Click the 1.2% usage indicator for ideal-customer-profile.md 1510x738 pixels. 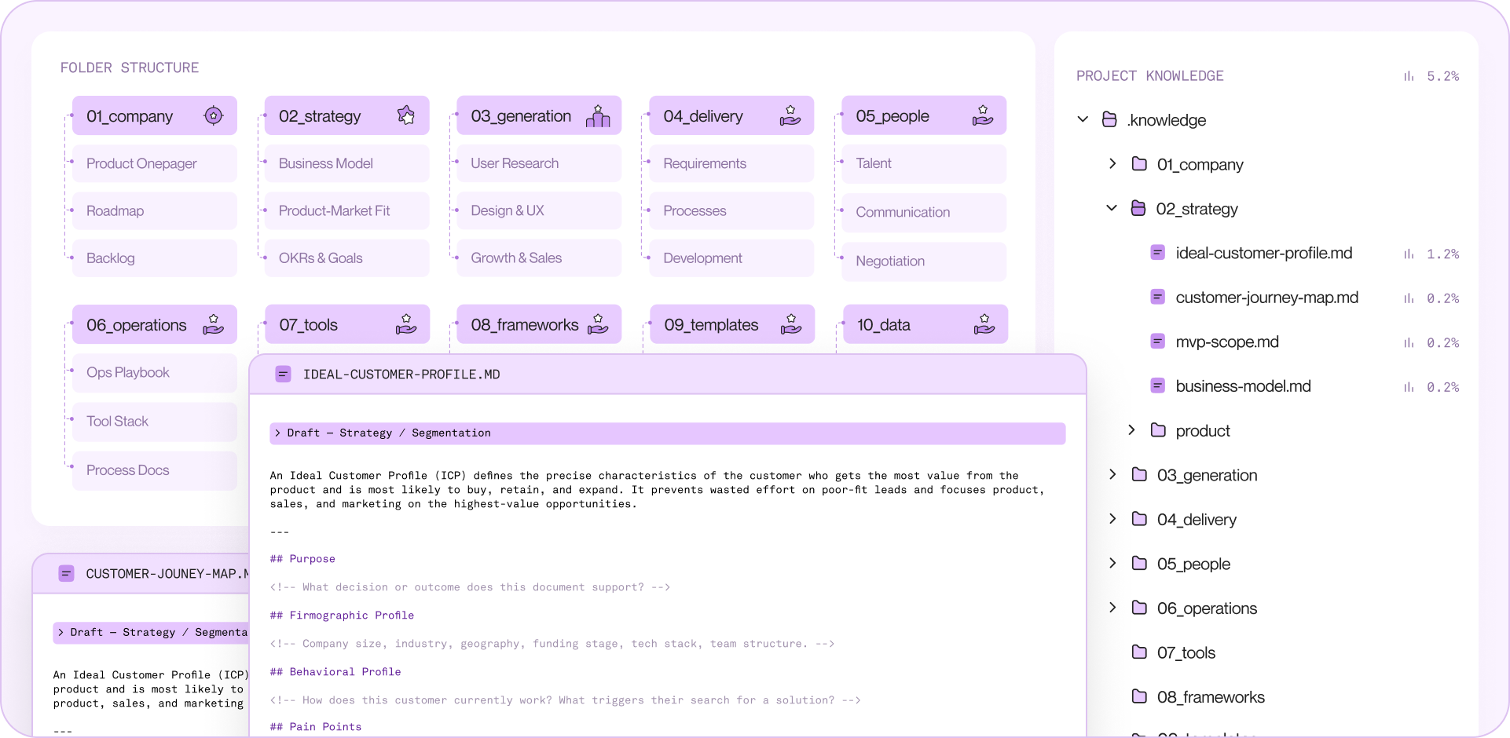1443,254
